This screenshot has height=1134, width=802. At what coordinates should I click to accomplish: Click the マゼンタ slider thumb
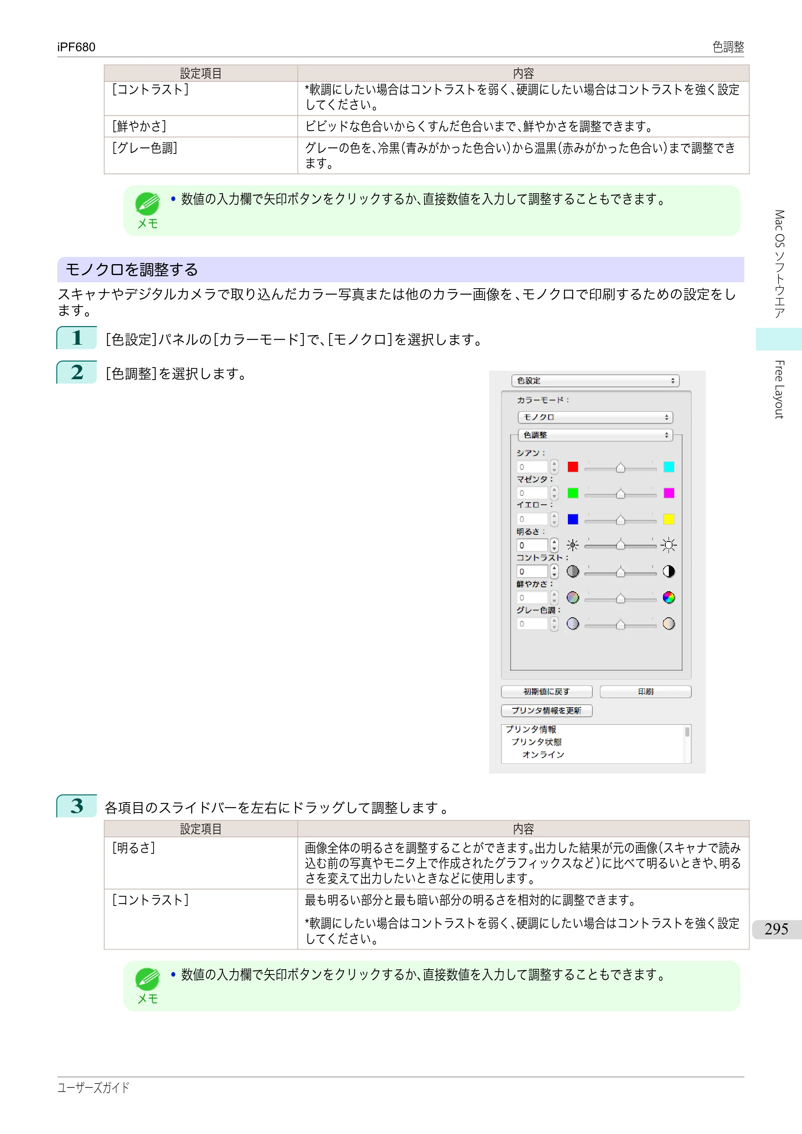(x=620, y=494)
